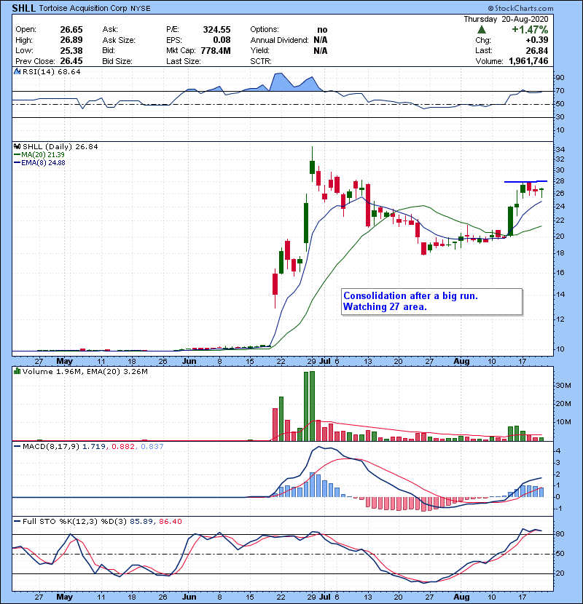This screenshot has height=604, width=583.
Task: Click the RSI reading 68.64
Action: 70,71
